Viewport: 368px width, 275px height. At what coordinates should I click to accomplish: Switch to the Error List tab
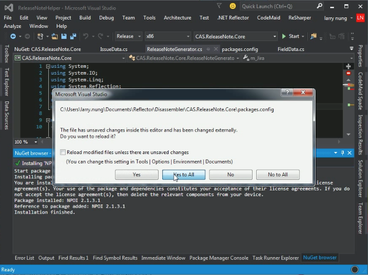click(24, 258)
